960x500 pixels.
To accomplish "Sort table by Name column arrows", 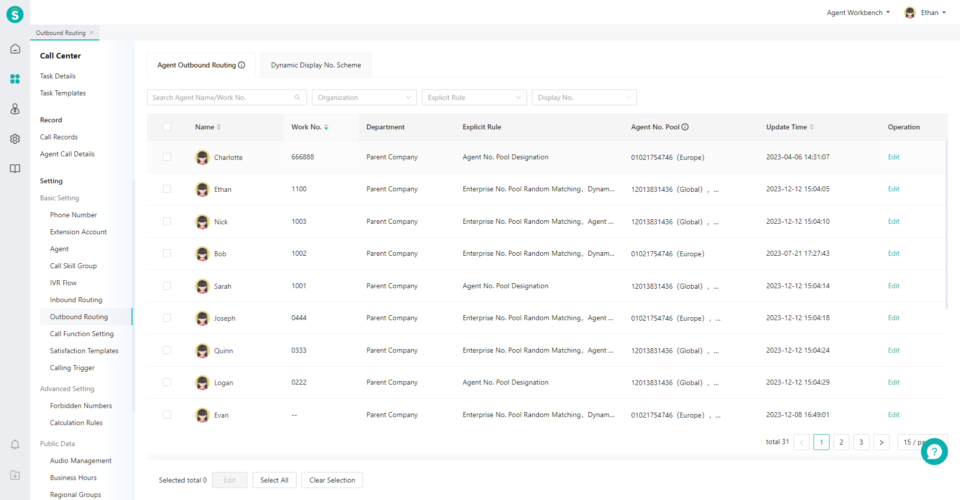I will [x=219, y=127].
